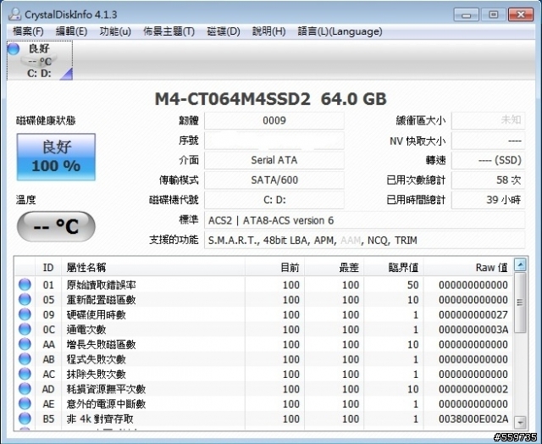The width and height of the screenshot is (542, 444).
Task: Click the status icon for row B5 非 4k 對齊存取
Action: pos(25,419)
